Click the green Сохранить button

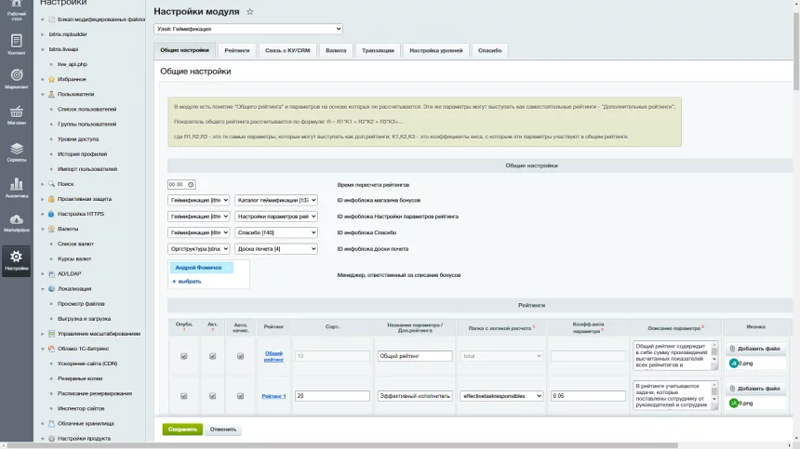(x=182, y=429)
